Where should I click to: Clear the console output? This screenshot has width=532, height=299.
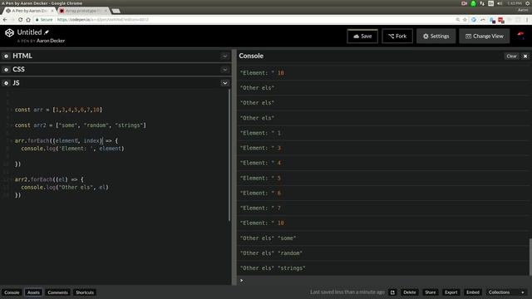click(x=511, y=56)
